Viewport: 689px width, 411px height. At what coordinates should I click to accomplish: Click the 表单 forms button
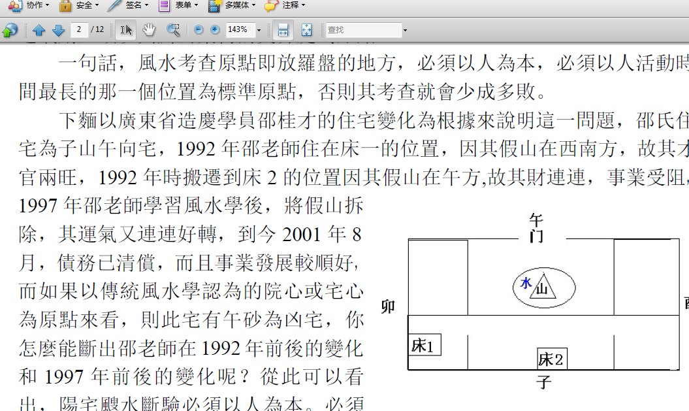pos(178,5)
